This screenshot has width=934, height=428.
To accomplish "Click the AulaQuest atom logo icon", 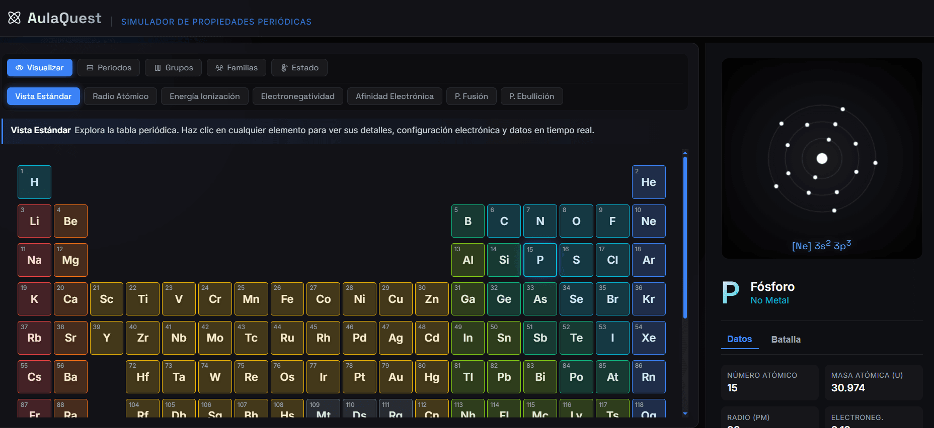I will pos(15,18).
